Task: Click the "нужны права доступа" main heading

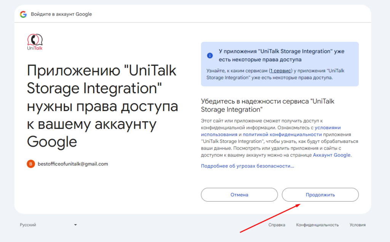Action: [x=102, y=107]
